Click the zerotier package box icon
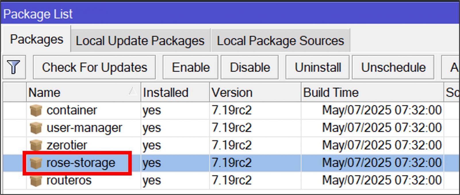The image size is (460, 195). click(x=36, y=145)
